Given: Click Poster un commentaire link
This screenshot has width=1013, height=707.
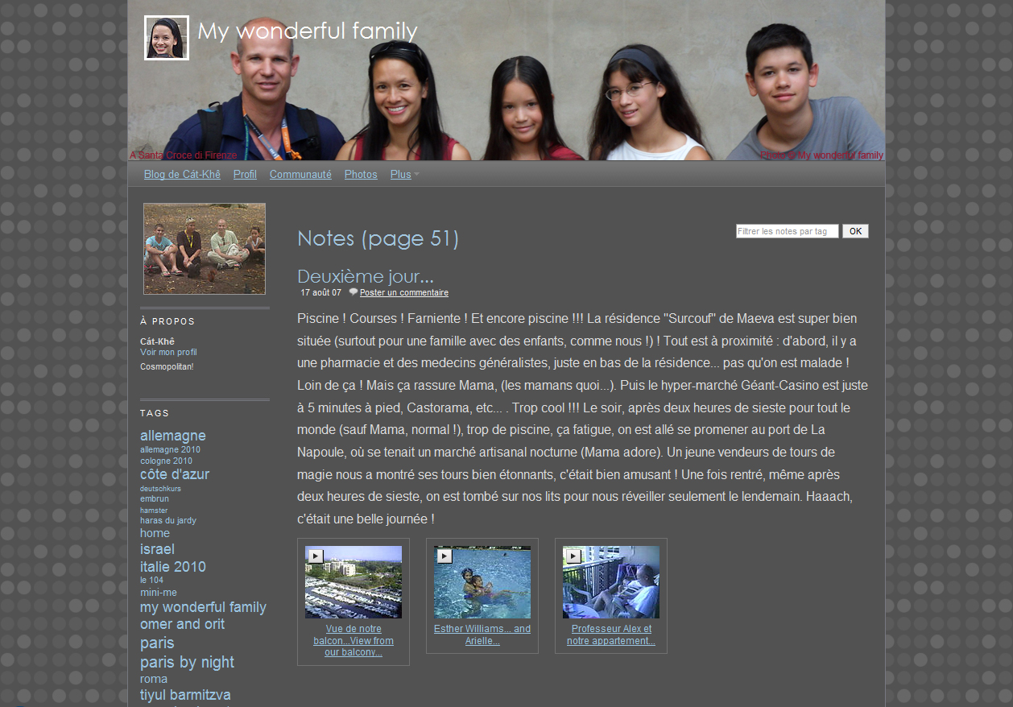Looking at the screenshot, I should coord(403,293).
